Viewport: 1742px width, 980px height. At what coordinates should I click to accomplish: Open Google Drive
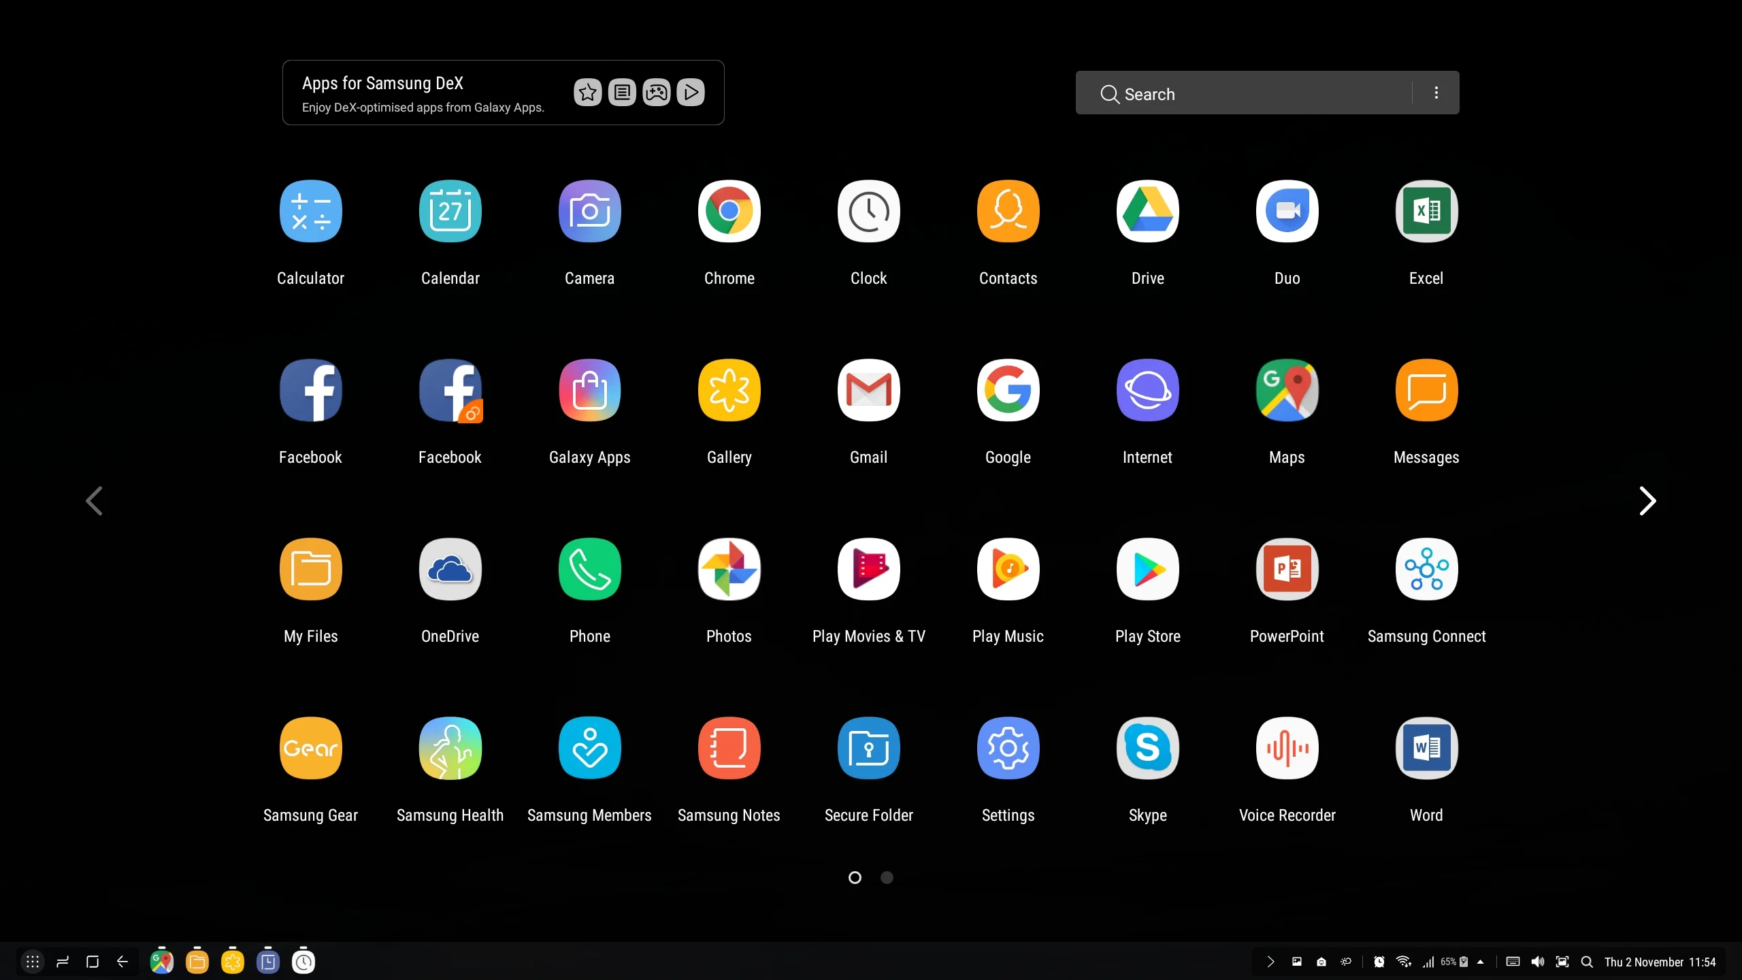coord(1148,211)
